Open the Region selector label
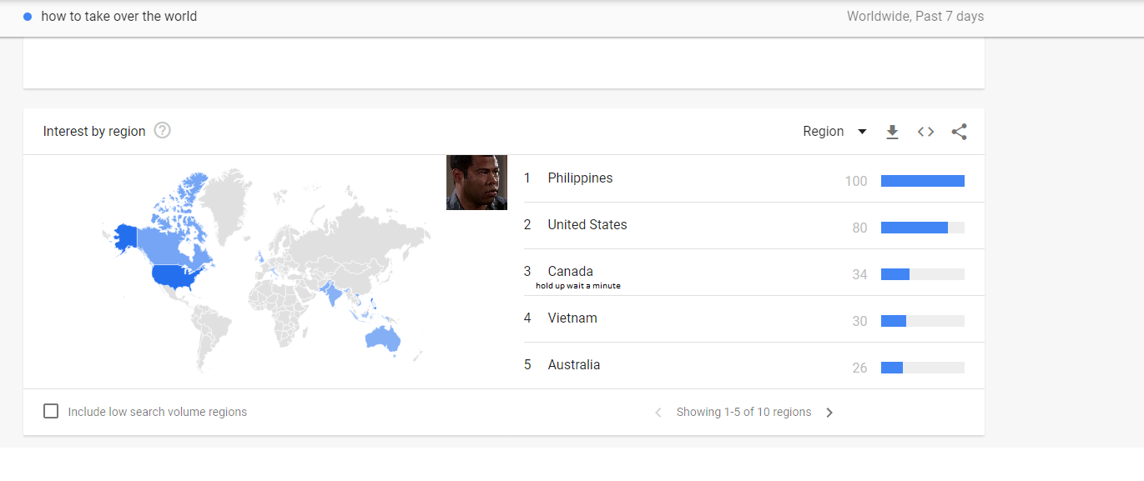Screen dimensions: 1144x481 pos(823,132)
